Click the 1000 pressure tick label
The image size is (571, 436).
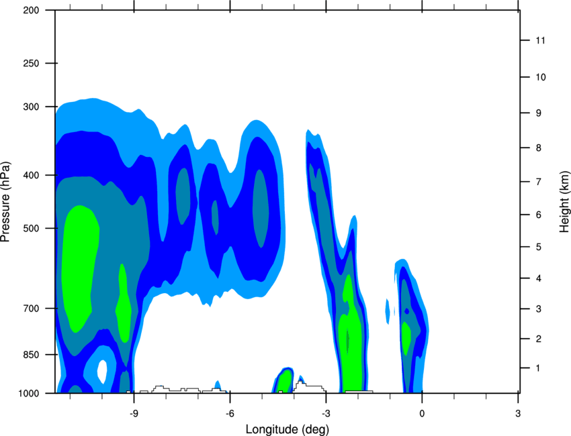click(29, 394)
